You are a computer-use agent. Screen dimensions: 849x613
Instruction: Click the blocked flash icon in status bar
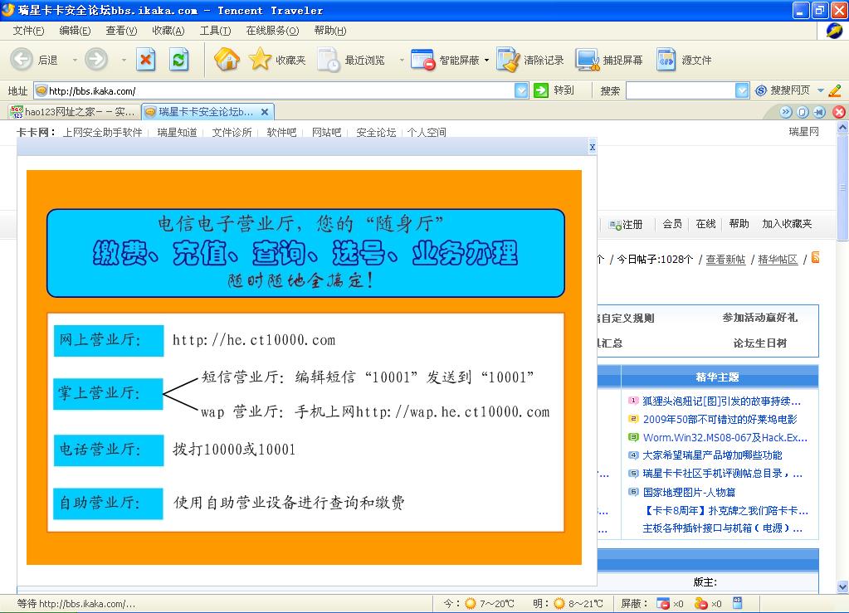(700, 603)
